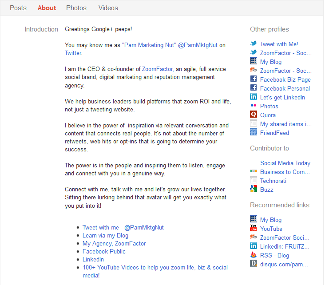Select the About tab

47,8
